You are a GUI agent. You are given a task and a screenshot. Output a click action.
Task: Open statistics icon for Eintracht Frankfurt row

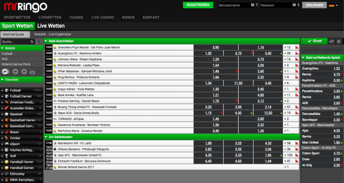(x=297, y=161)
